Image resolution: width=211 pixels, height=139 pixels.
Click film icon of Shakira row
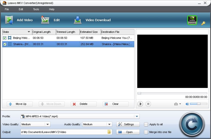[x=10, y=44]
